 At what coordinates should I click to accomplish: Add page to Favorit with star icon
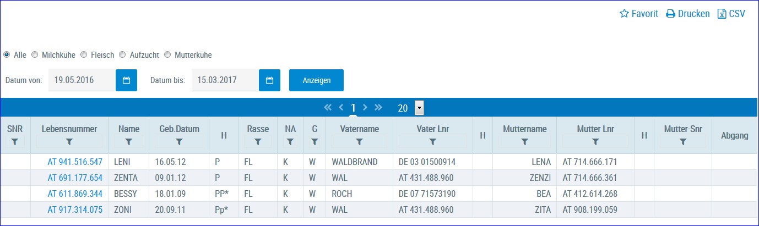tap(624, 14)
